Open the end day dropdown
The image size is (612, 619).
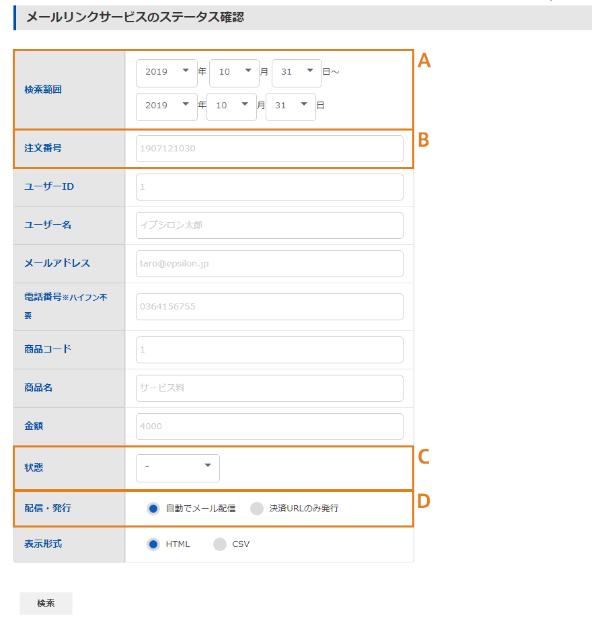[x=291, y=106]
